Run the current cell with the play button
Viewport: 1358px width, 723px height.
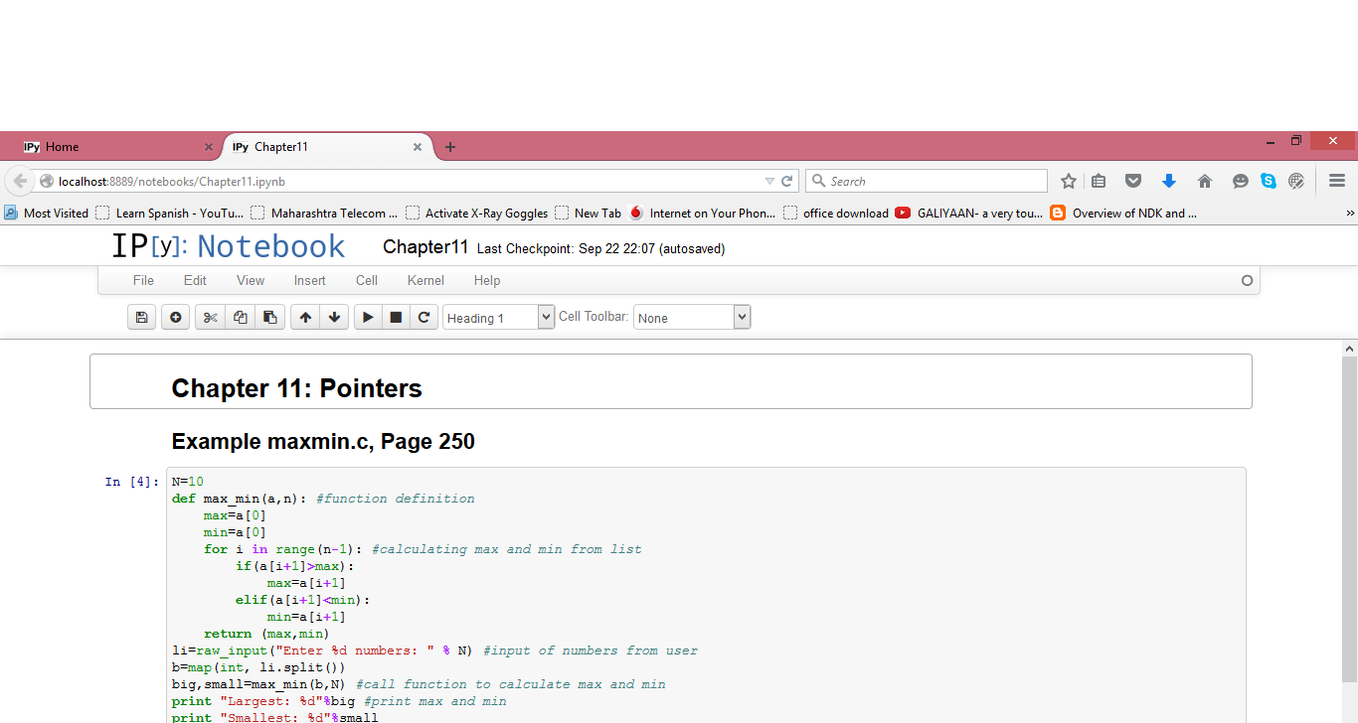[x=368, y=318]
